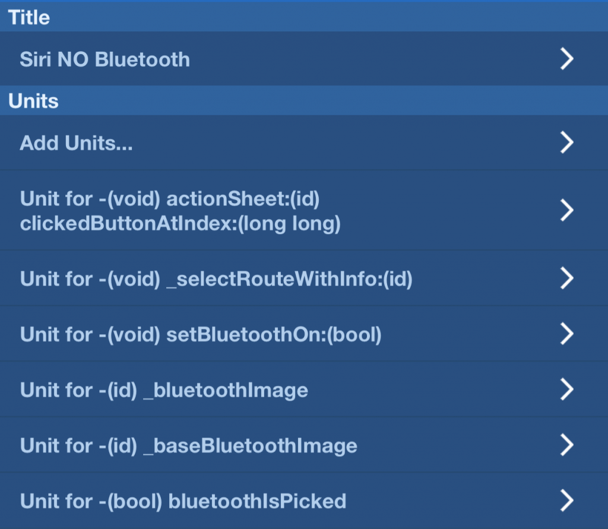Select Add Units... label
Image resolution: width=608 pixels, height=529 pixels.
click(76, 142)
